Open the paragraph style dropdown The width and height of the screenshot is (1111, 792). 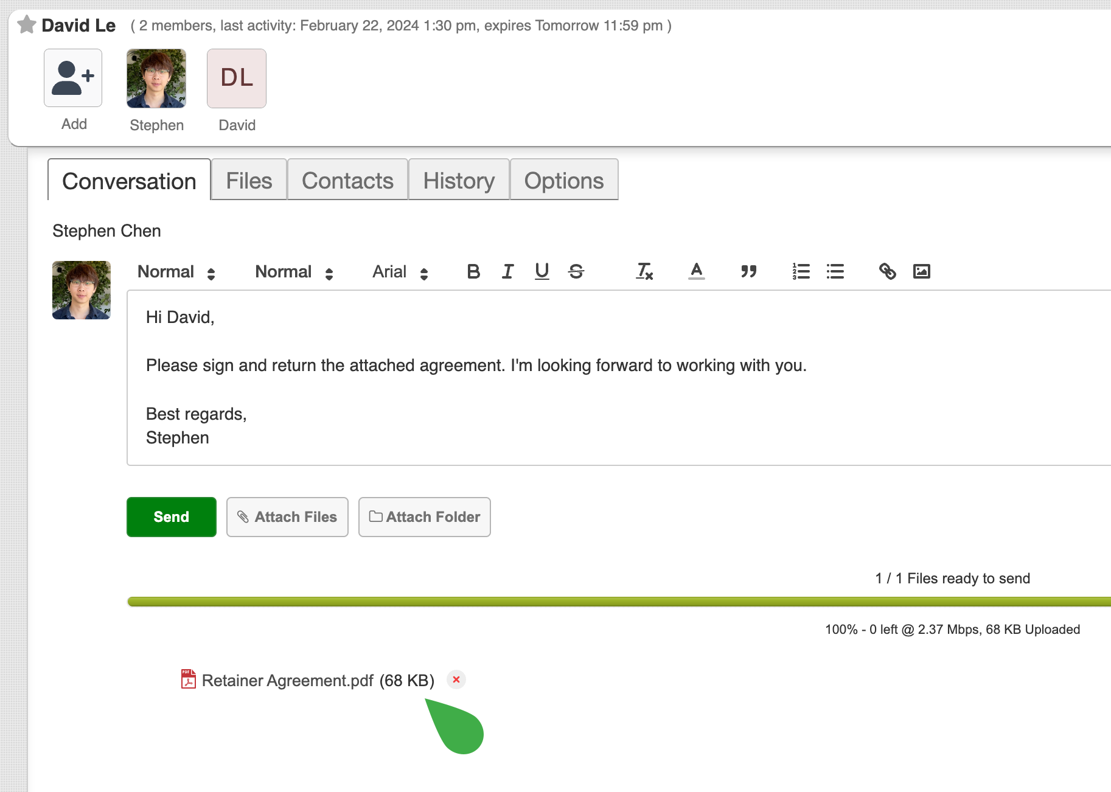176,272
